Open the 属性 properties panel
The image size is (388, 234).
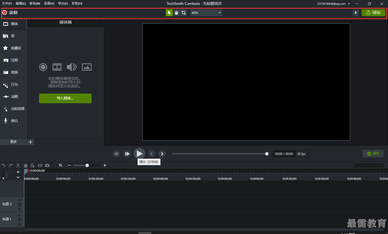click(373, 154)
